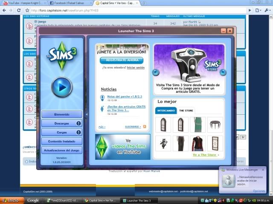Switch to the Intercambio tab
Image resolution: width=273 pixels, height=204 pixels.
coord(166,110)
